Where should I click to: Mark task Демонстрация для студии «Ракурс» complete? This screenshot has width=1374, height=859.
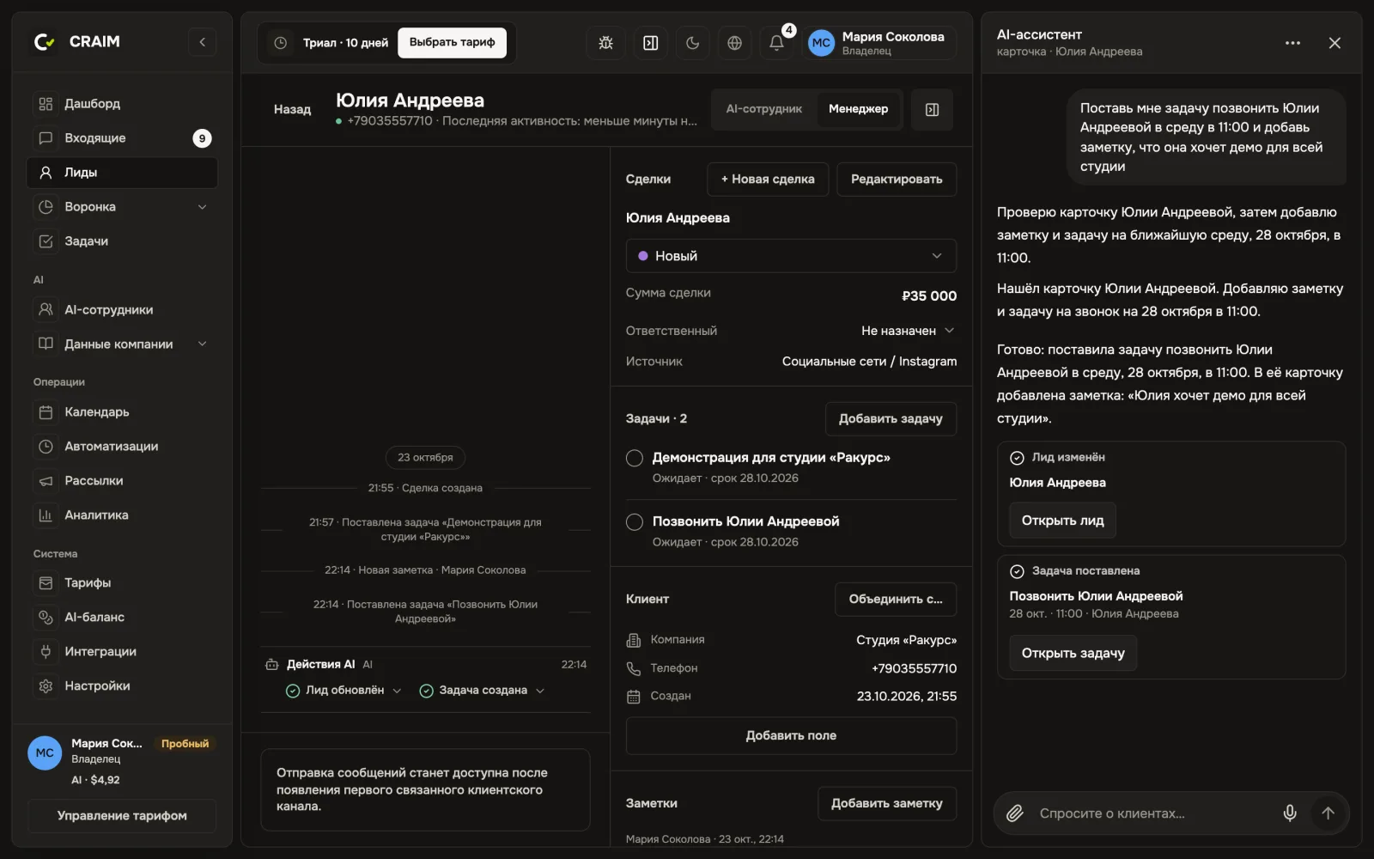coord(635,458)
